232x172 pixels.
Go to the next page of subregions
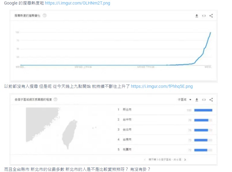(185, 160)
